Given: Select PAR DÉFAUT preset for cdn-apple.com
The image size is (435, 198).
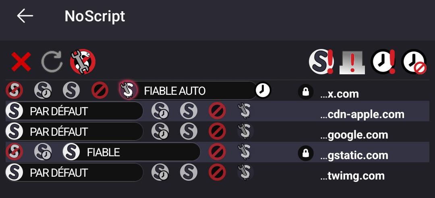Looking at the screenshot, I should 58,111.
